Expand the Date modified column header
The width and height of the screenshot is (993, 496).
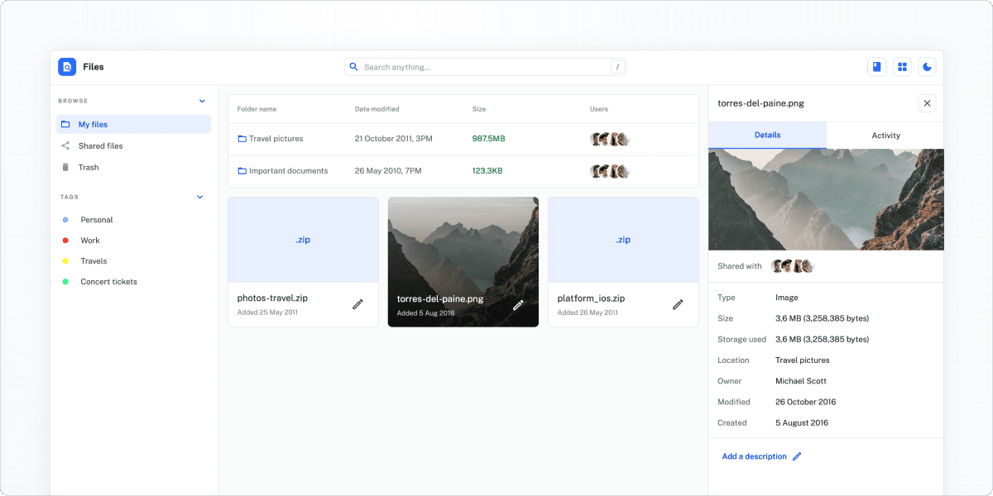click(x=376, y=108)
